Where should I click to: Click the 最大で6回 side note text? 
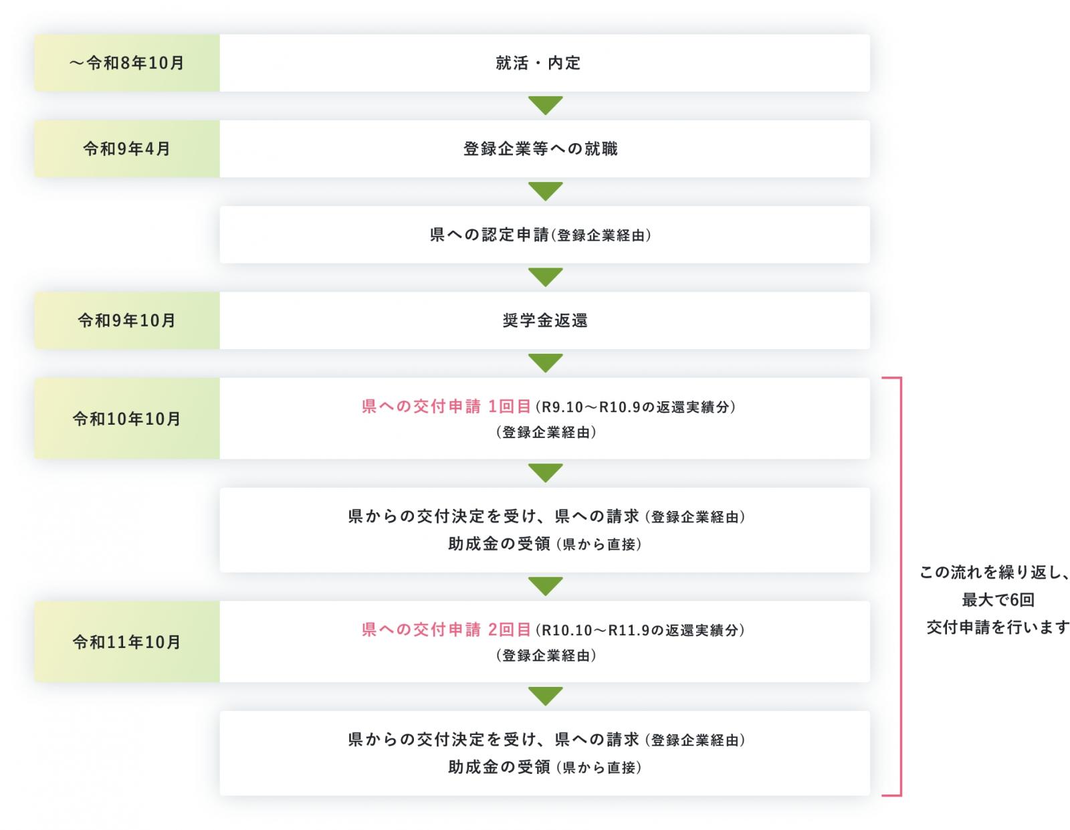tap(998, 600)
